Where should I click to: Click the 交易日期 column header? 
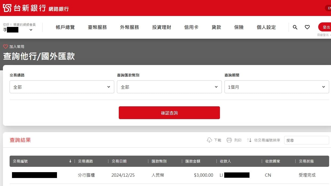[119, 161]
